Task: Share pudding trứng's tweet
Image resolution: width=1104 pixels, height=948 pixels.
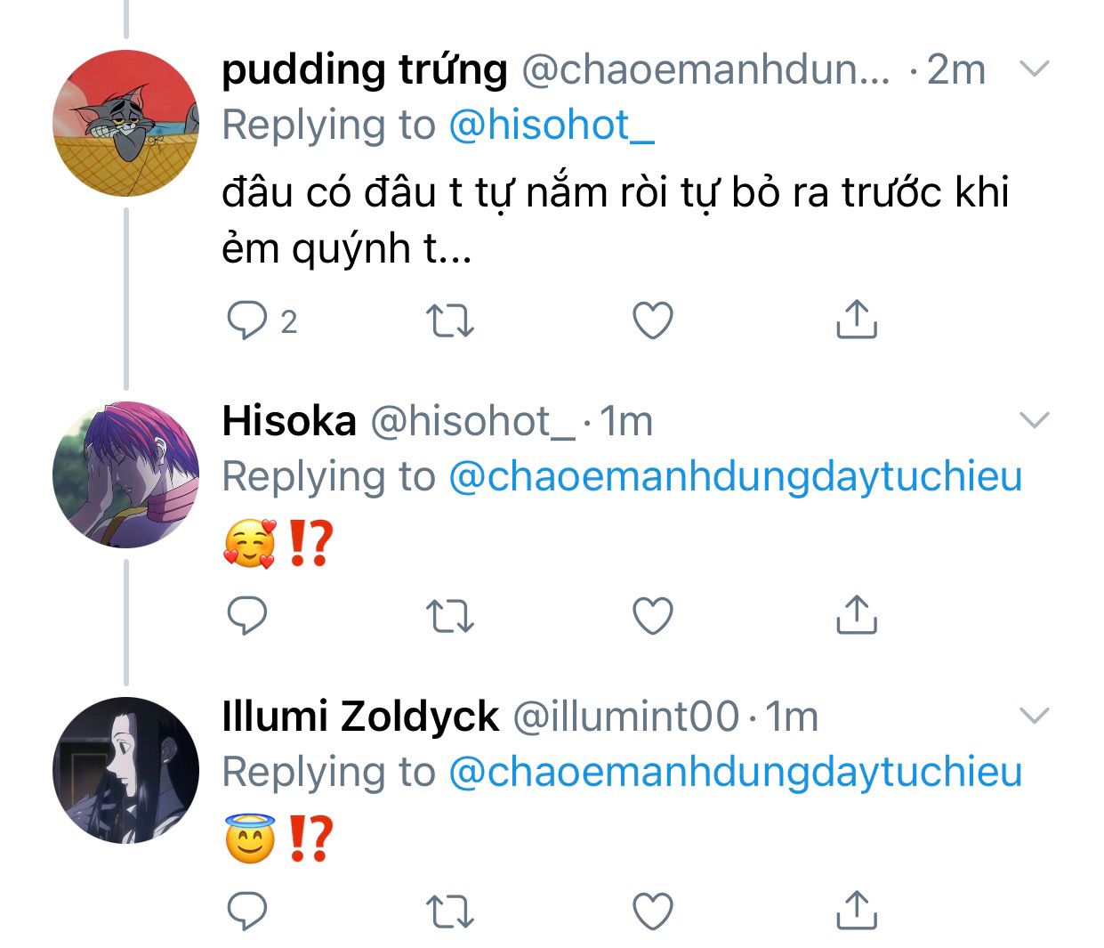Action: click(x=856, y=319)
